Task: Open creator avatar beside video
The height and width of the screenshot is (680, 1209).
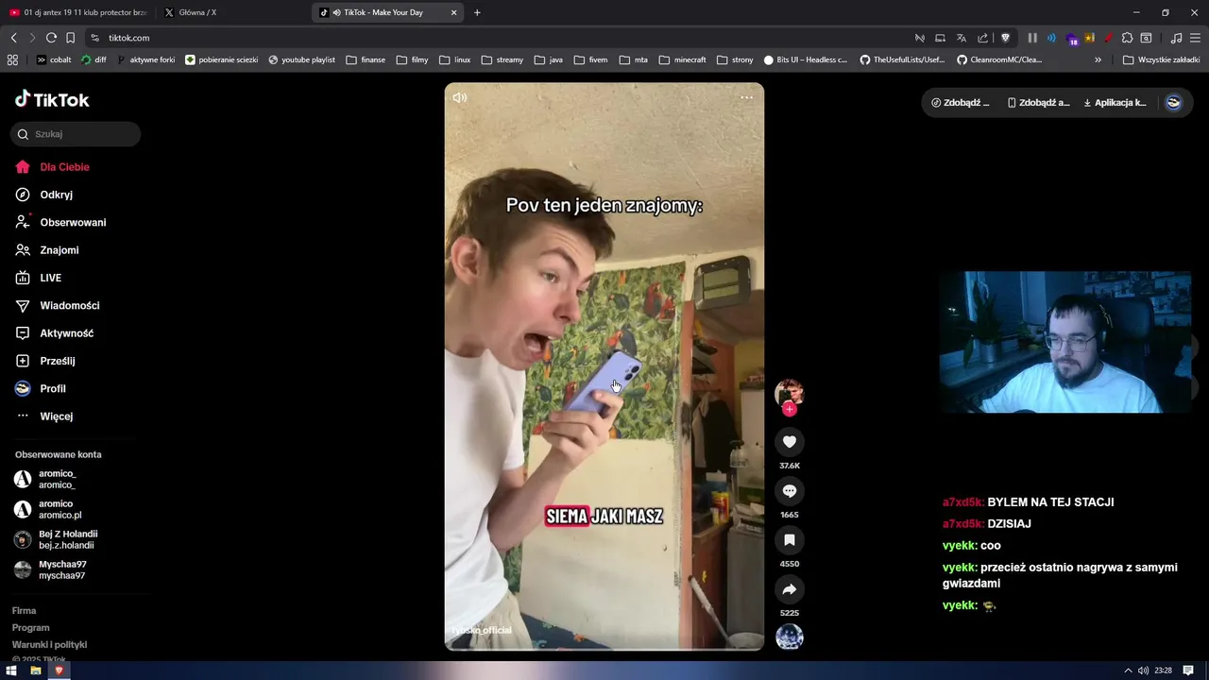Action: 789,393
